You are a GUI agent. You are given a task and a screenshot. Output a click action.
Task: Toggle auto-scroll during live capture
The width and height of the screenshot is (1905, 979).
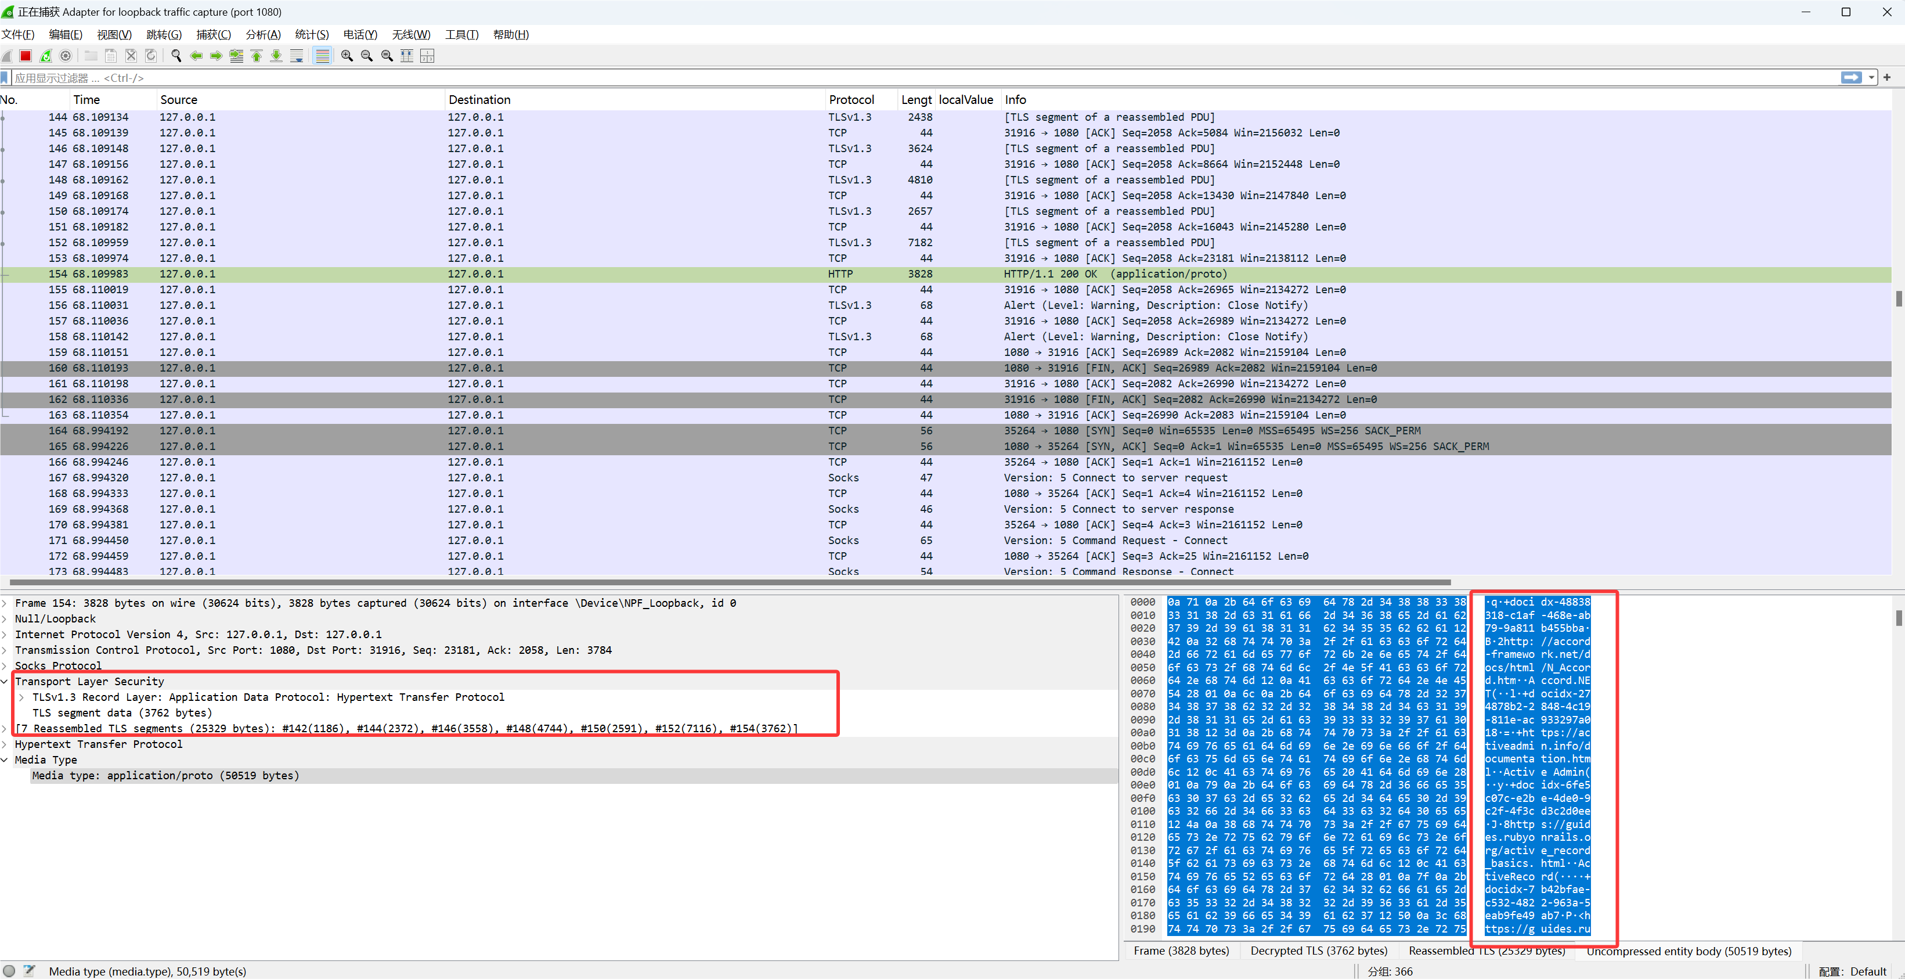(297, 56)
